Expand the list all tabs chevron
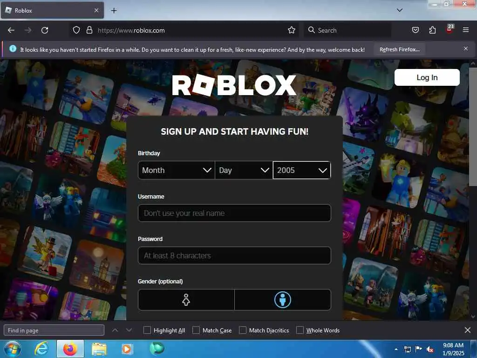 tap(400, 10)
